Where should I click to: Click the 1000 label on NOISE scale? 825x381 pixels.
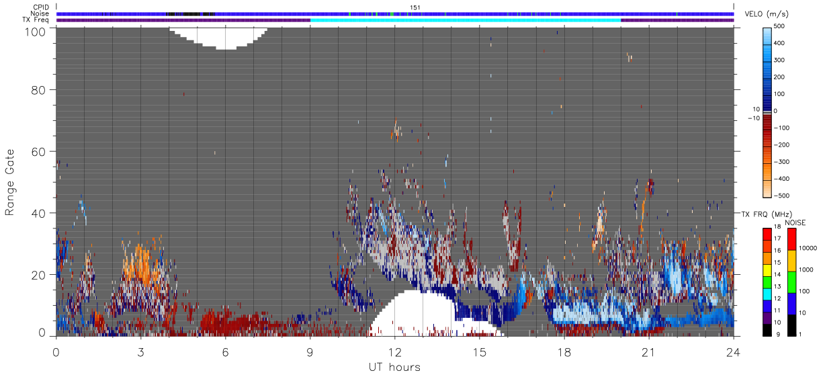point(806,269)
